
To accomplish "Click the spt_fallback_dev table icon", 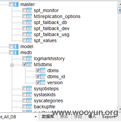I will pyautogui.click(x=29, y=28).
